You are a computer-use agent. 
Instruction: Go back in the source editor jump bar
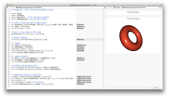(11, 8)
